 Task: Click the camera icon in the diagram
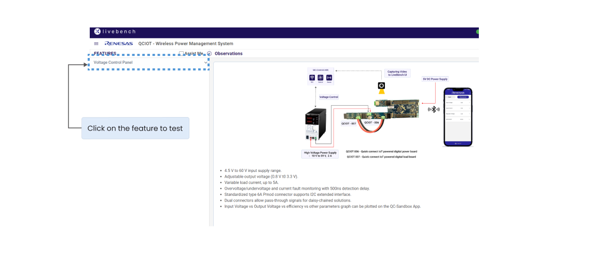[x=381, y=86]
